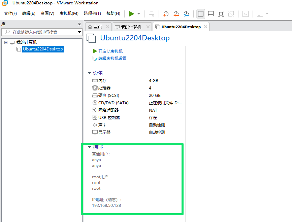Viewport: 292px width, 222px height.
Task: Open the snapshot manager icon
Action: click(186, 14)
